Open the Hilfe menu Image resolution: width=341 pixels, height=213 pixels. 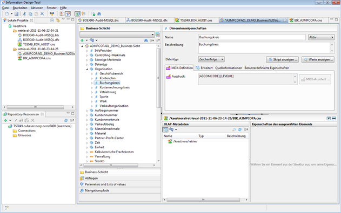[x=63, y=8]
